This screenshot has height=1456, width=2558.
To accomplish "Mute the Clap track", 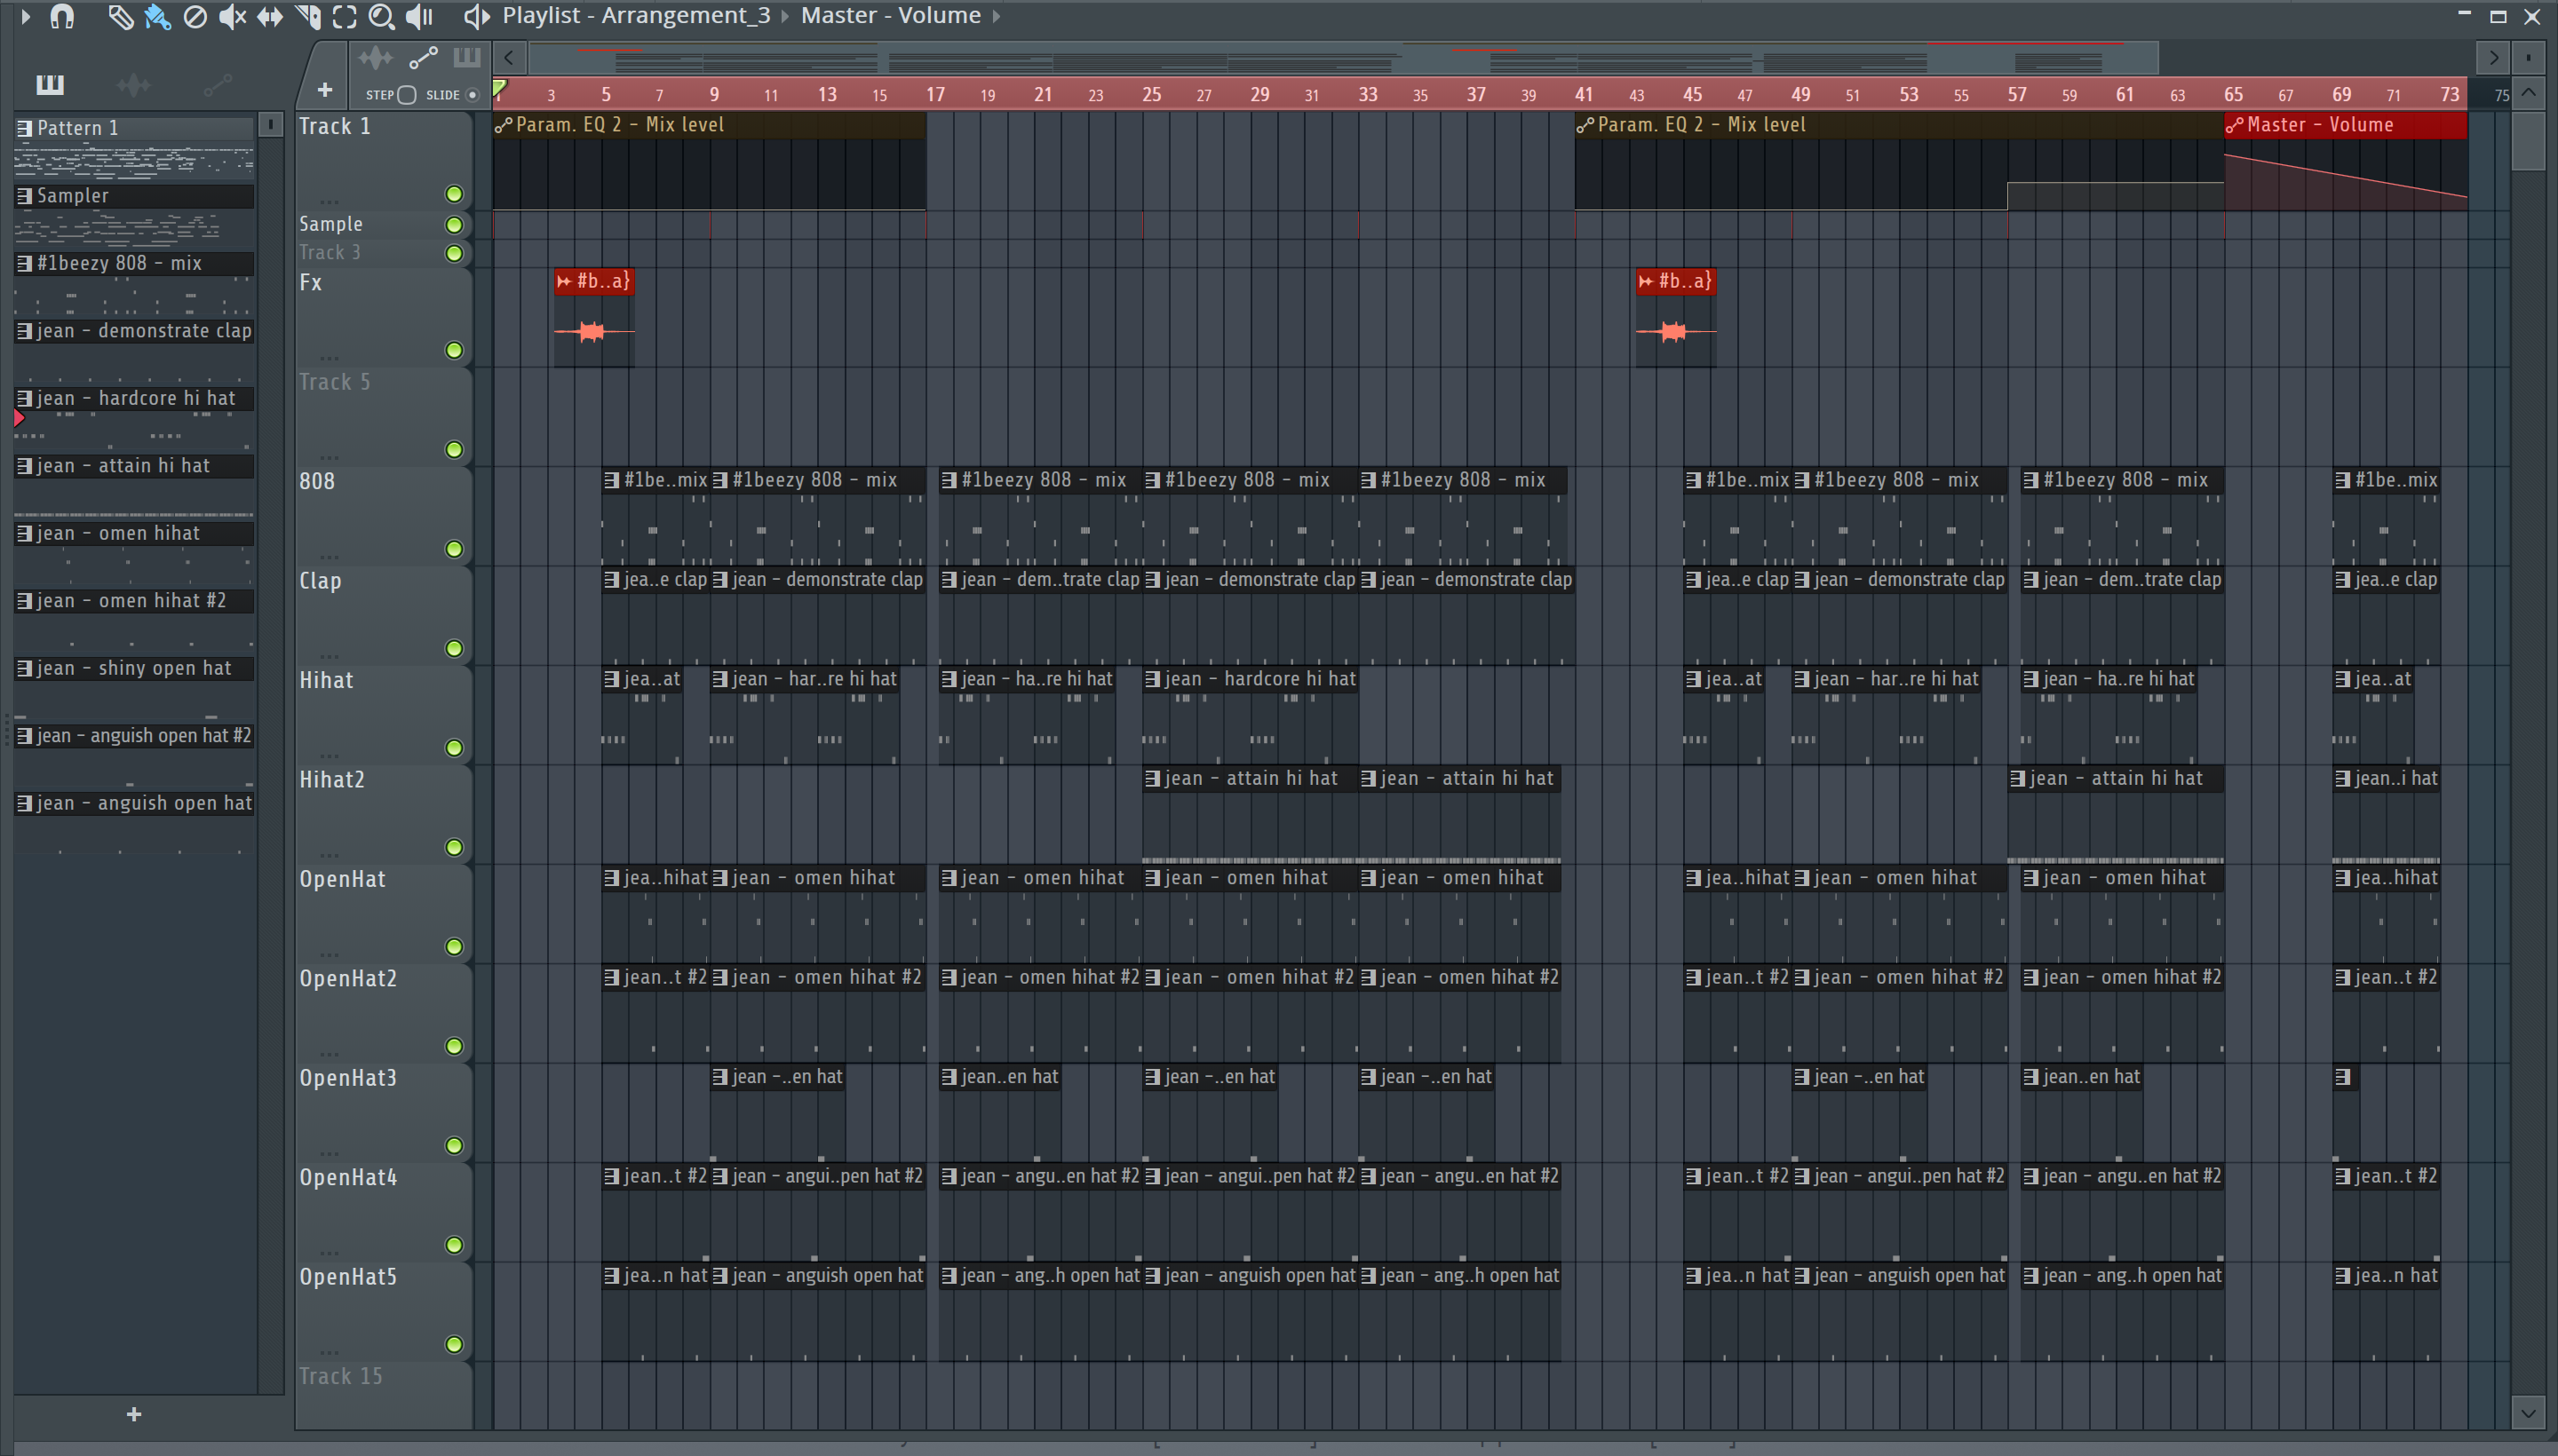I will (x=453, y=648).
